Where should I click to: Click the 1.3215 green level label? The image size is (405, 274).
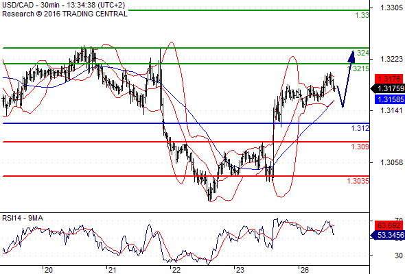(x=358, y=68)
